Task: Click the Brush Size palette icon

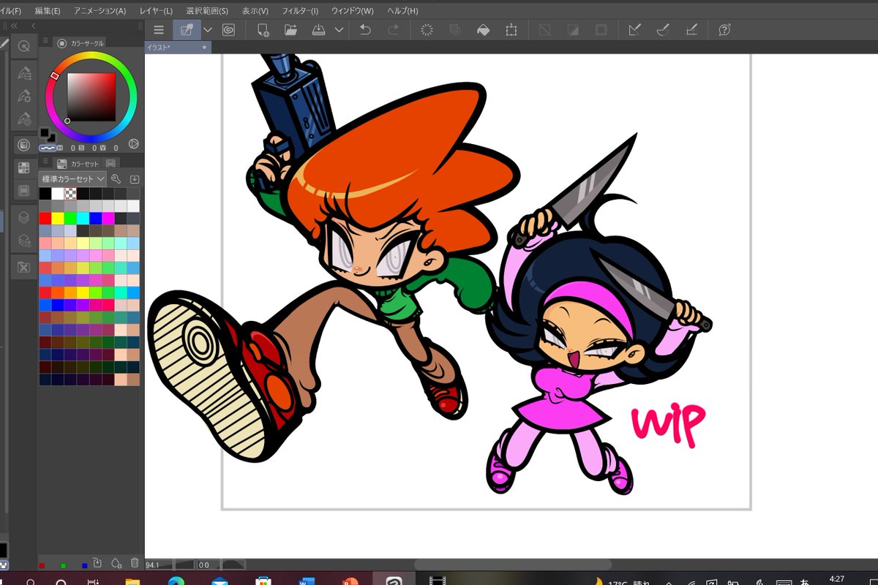Action: tap(23, 118)
